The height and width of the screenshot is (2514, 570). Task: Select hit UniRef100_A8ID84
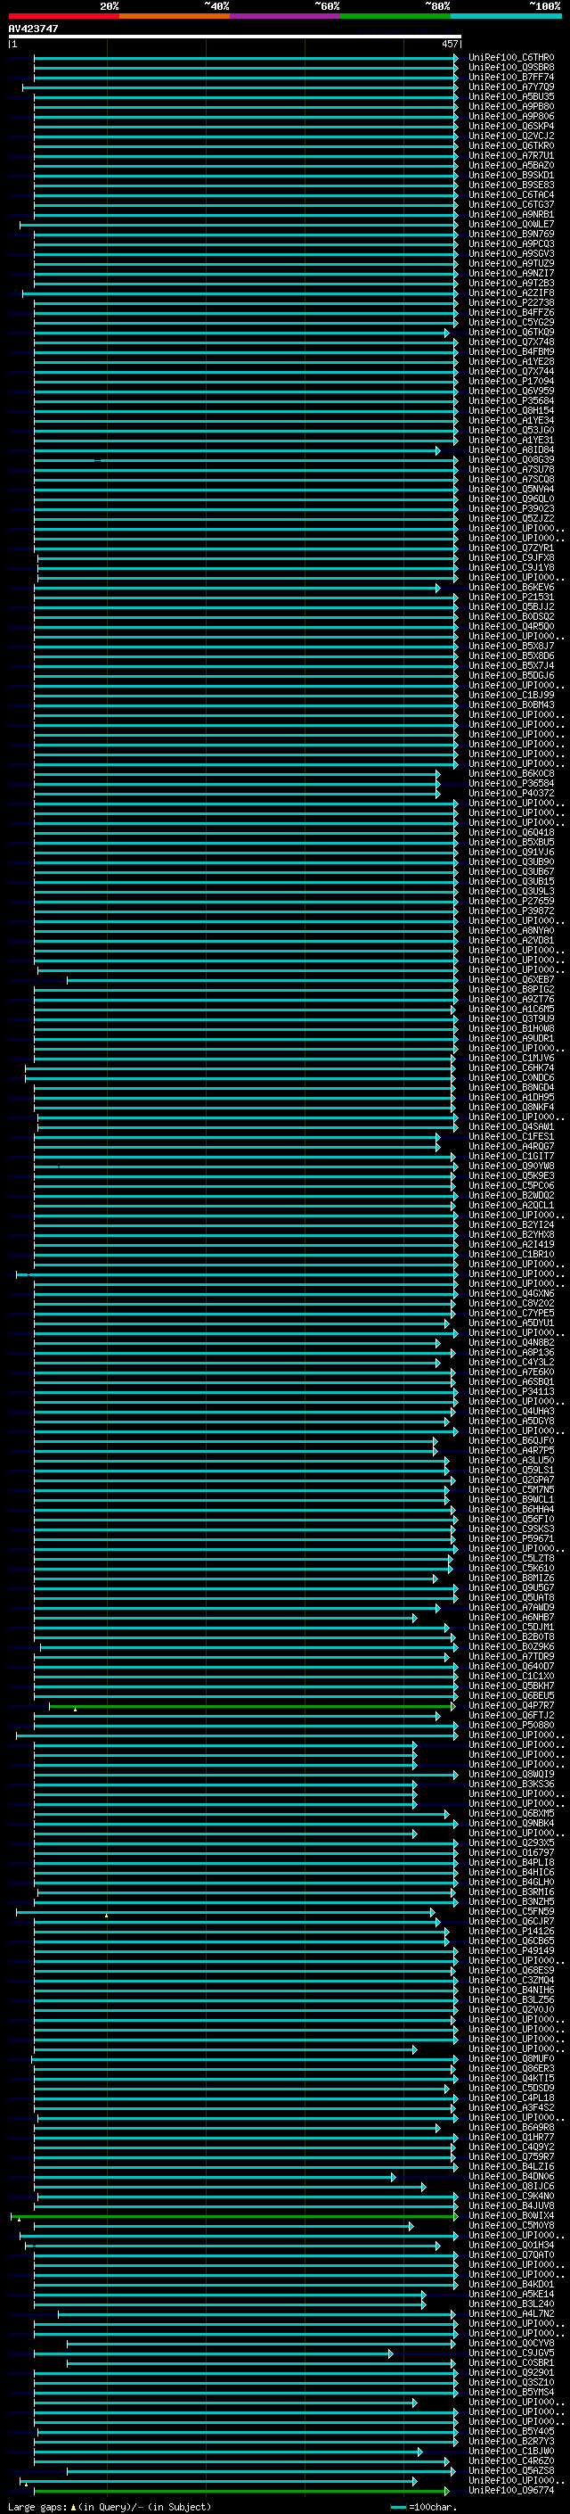(x=510, y=449)
